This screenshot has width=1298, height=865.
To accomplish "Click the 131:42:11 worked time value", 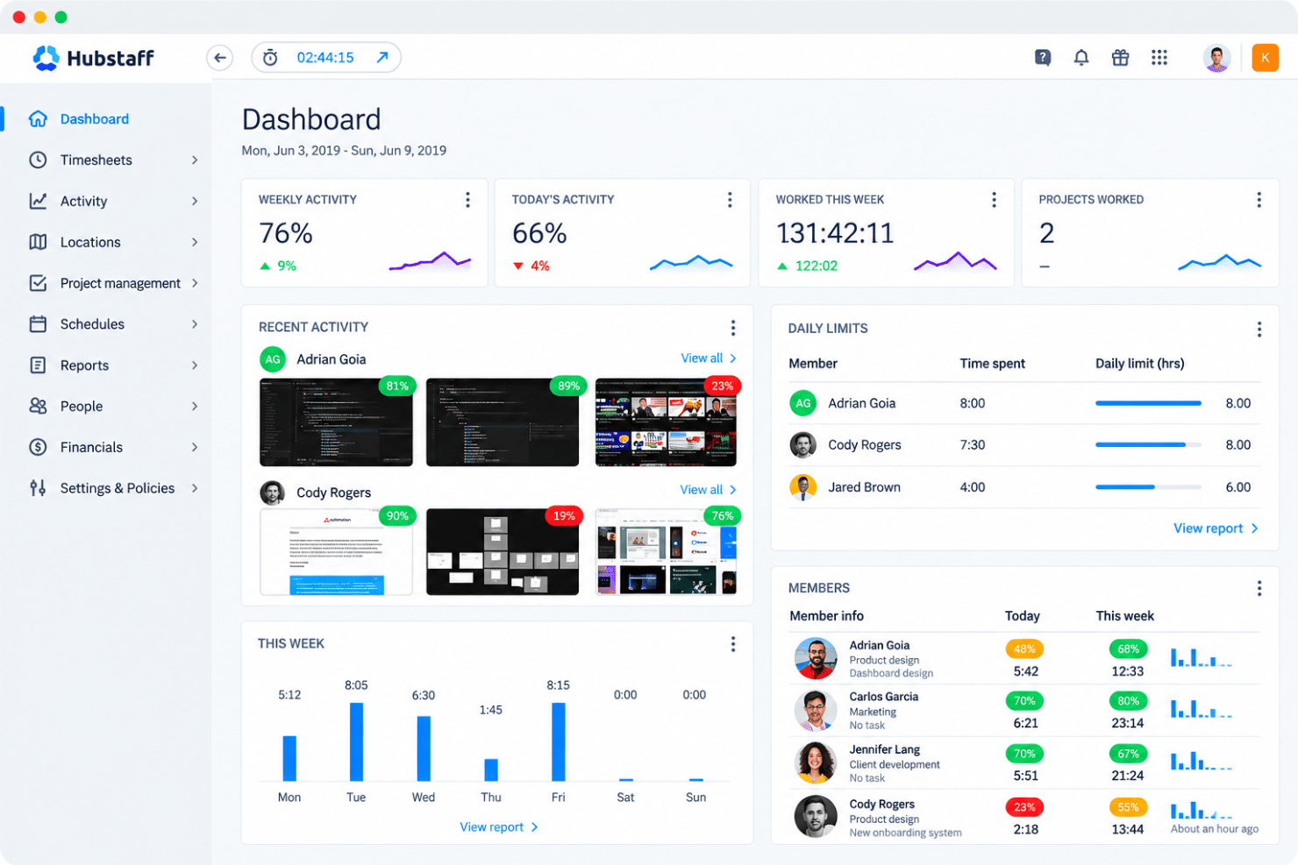I will [835, 233].
